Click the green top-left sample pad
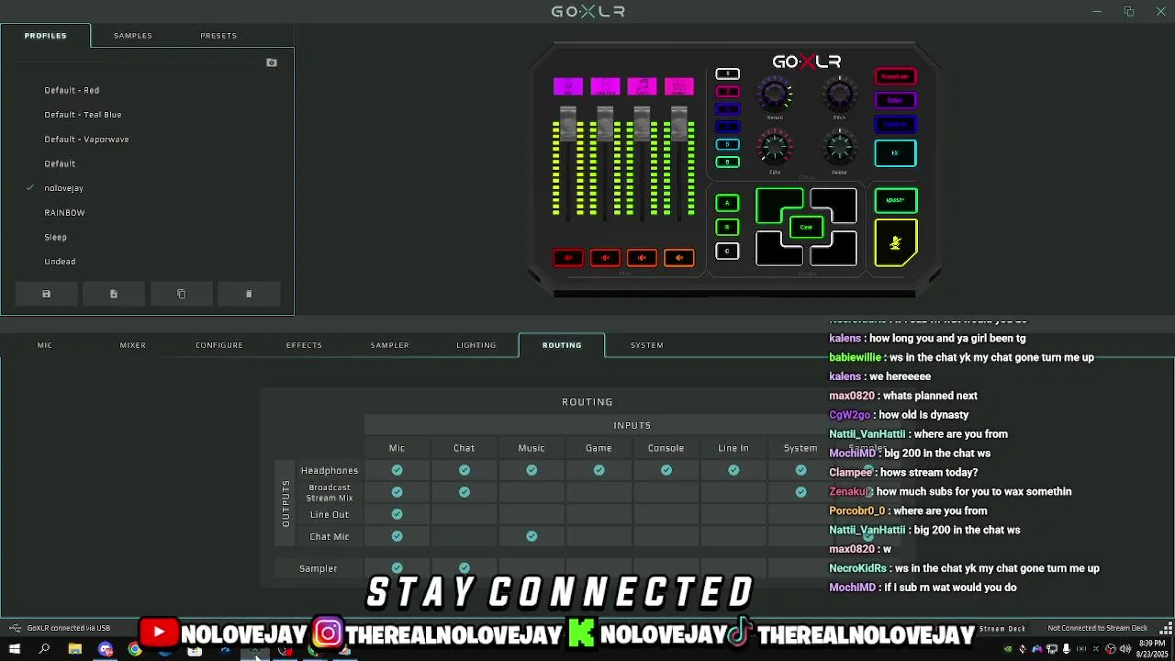Viewport: 1175px width, 661px height. pyautogui.click(x=778, y=205)
